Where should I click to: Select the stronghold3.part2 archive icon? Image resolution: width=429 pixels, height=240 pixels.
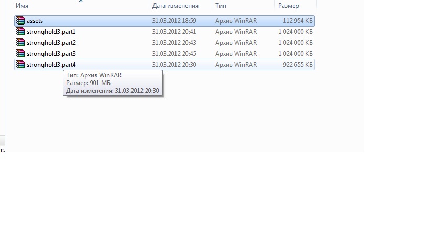[20, 43]
